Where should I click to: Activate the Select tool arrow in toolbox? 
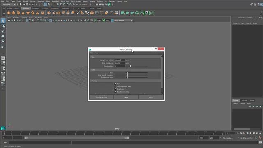click(x=3, y=21)
